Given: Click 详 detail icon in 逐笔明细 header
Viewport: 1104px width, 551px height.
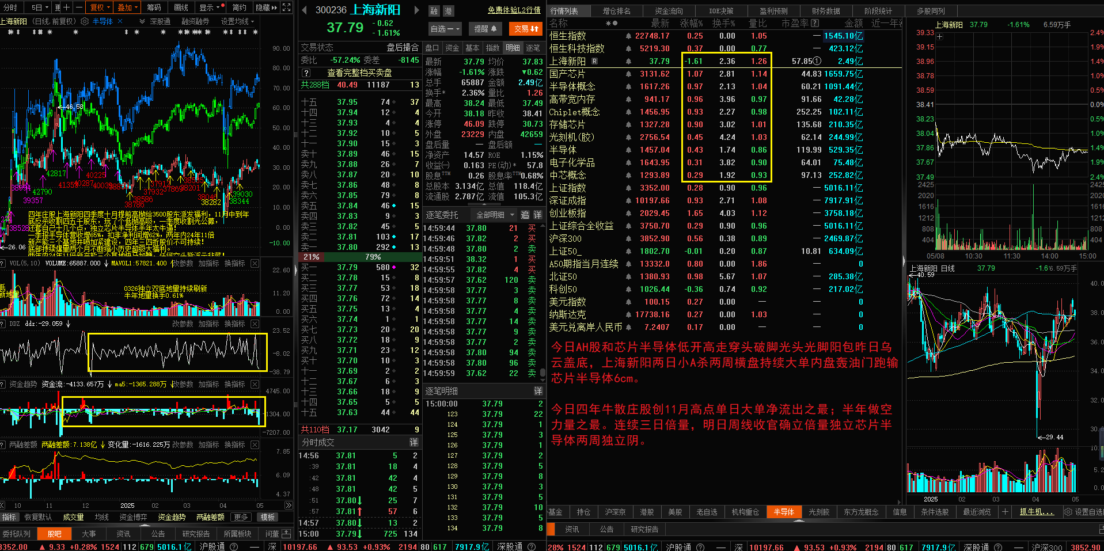Looking at the screenshot, I should pos(537,391).
